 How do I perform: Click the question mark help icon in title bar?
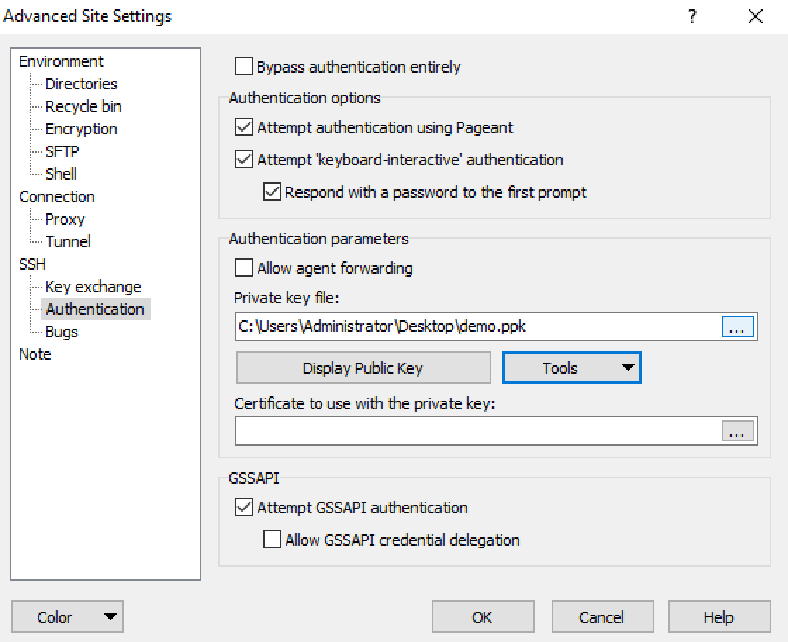(x=692, y=17)
